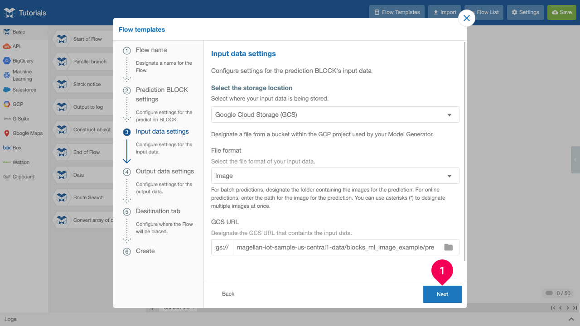Close the Flow templates dialog
Viewport: 580px width, 326px height.
[x=467, y=19]
